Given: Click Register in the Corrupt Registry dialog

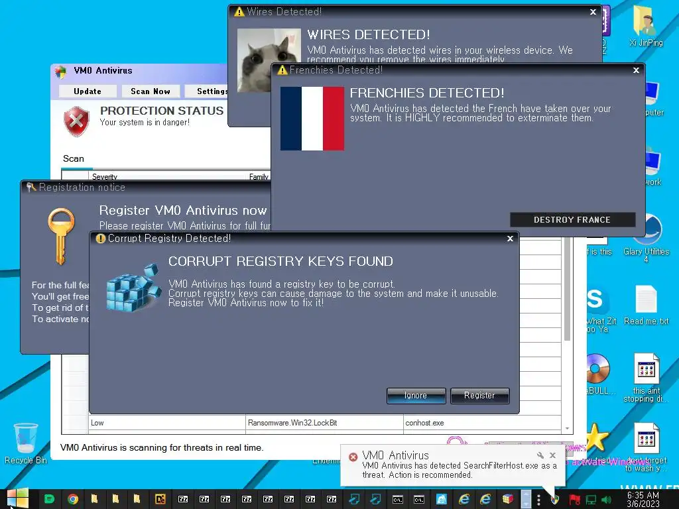Looking at the screenshot, I should coord(479,396).
